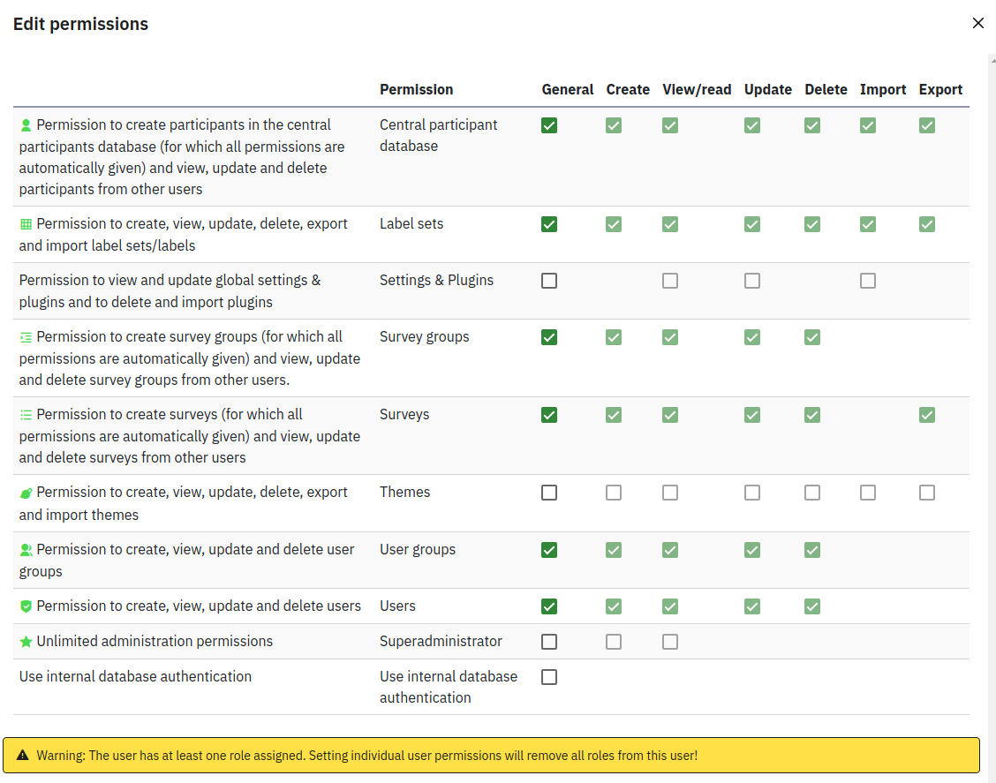Click the shield icon beside users permission

point(26,606)
